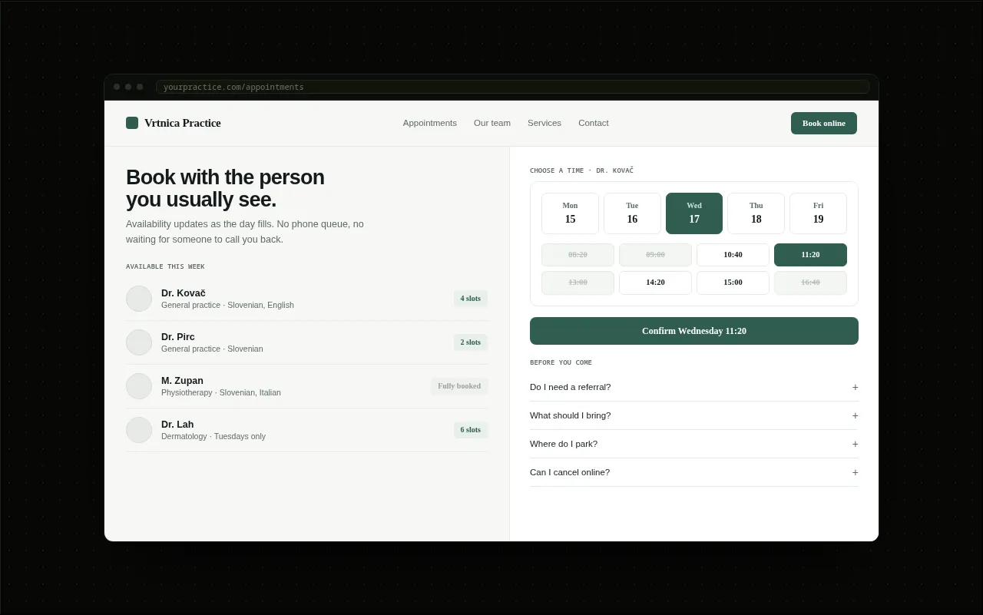The width and height of the screenshot is (983, 615).
Task: Click the 2 slots badge for Dr. Pirc
Action: [x=471, y=342]
